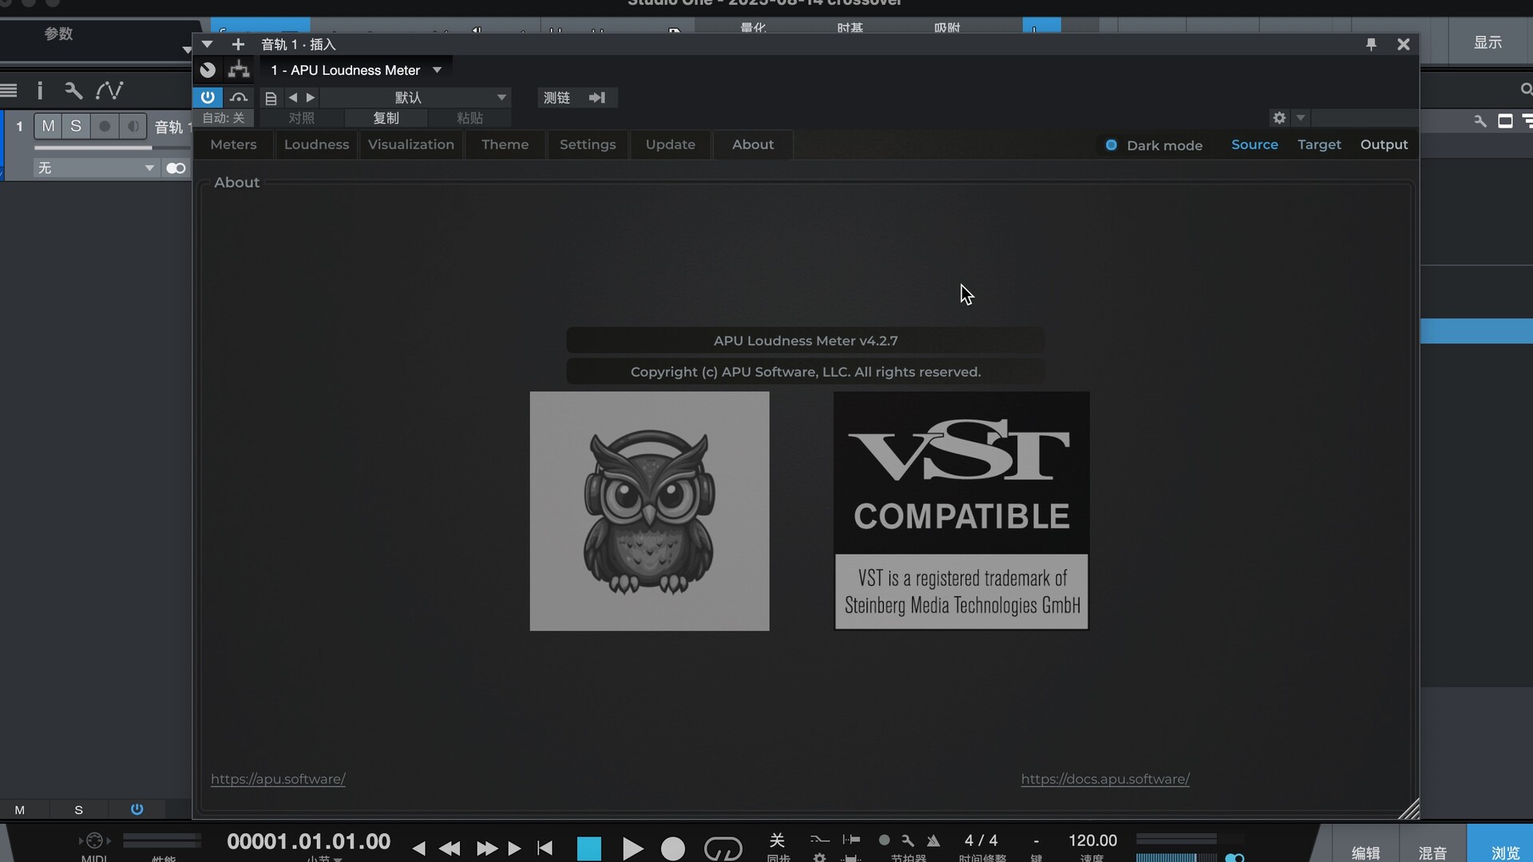Open the plugin selector dropdown for APU Loudness Meter

click(x=437, y=70)
